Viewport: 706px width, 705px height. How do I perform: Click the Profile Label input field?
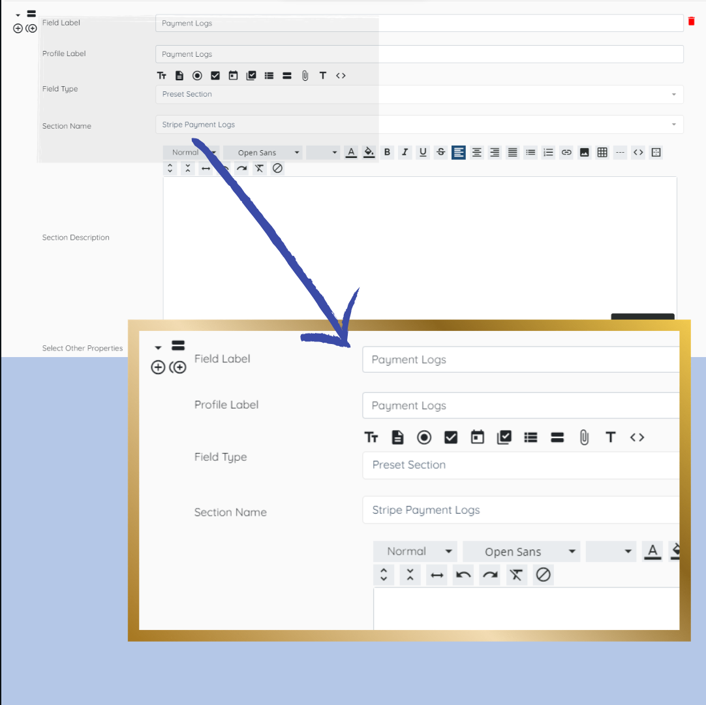pos(419,54)
